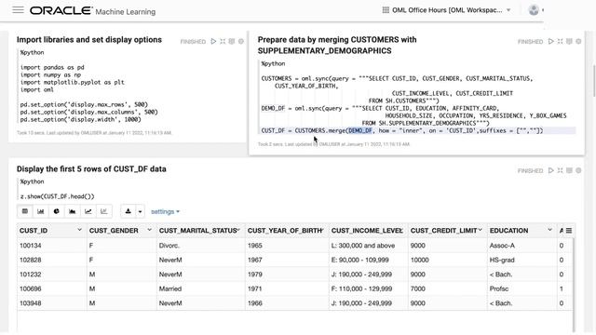Viewport: 596px width, 335px height.
Task: Switch to line chart view
Action: tap(88, 211)
